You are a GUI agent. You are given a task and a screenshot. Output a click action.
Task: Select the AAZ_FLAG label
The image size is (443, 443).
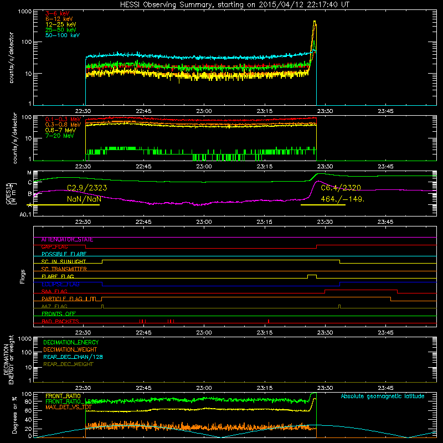(54, 306)
